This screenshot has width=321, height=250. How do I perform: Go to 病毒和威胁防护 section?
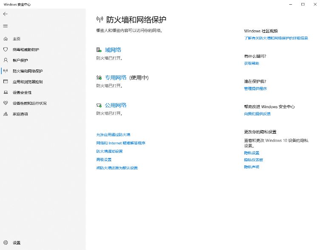26,49
